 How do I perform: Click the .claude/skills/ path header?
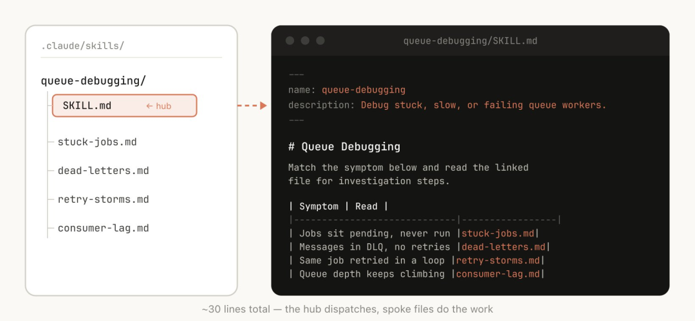[82, 46]
